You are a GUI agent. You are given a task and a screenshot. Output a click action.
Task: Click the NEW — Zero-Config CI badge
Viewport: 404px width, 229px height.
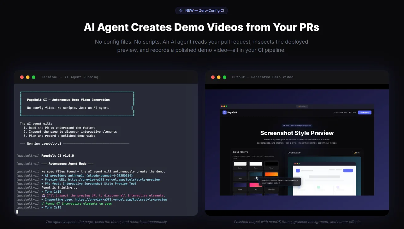201,10
